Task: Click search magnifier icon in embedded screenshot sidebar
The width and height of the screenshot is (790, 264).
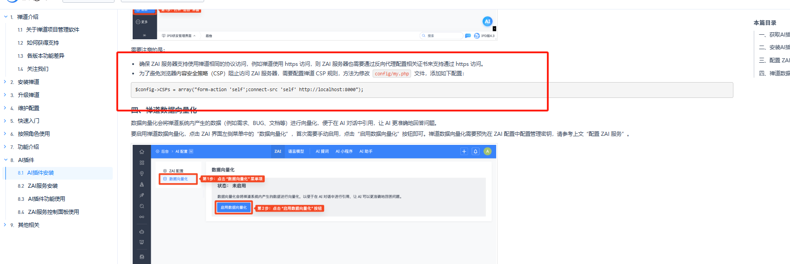Action: tap(142, 206)
